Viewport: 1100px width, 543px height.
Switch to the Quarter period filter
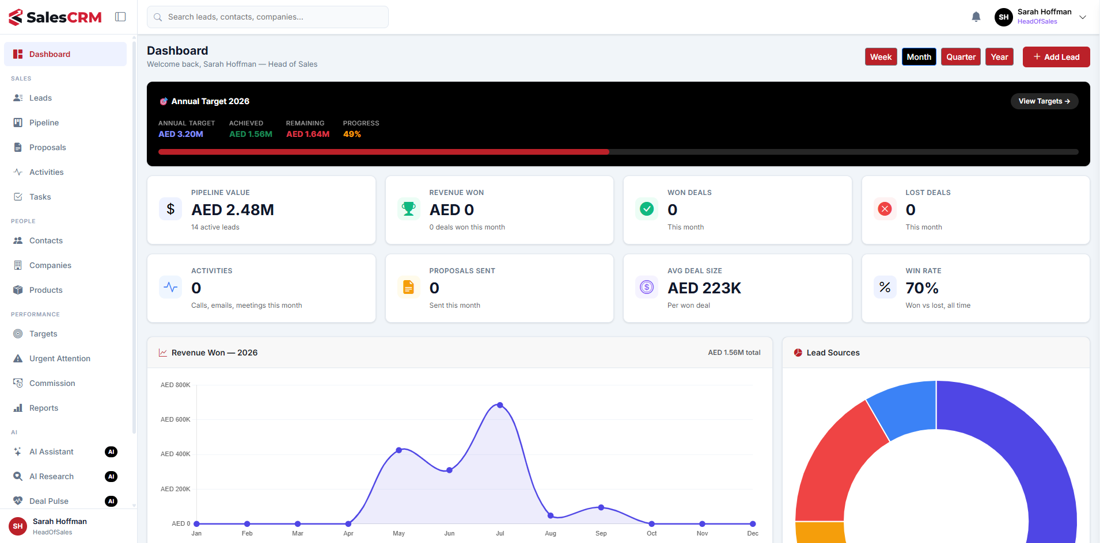[x=961, y=57]
